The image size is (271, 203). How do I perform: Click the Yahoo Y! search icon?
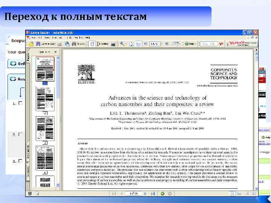pos(221,44)
